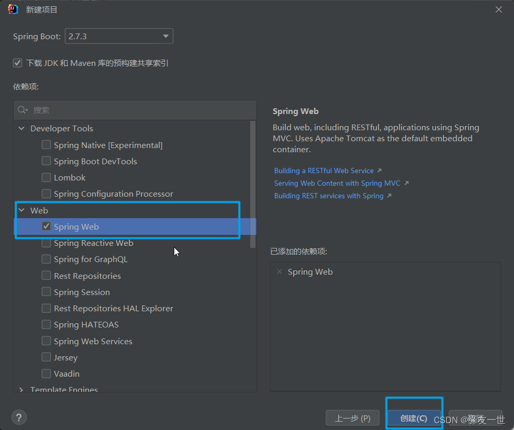The image size is (514, 430).
Task: Enable Spring HATEOAS
Action: [46, 324]
